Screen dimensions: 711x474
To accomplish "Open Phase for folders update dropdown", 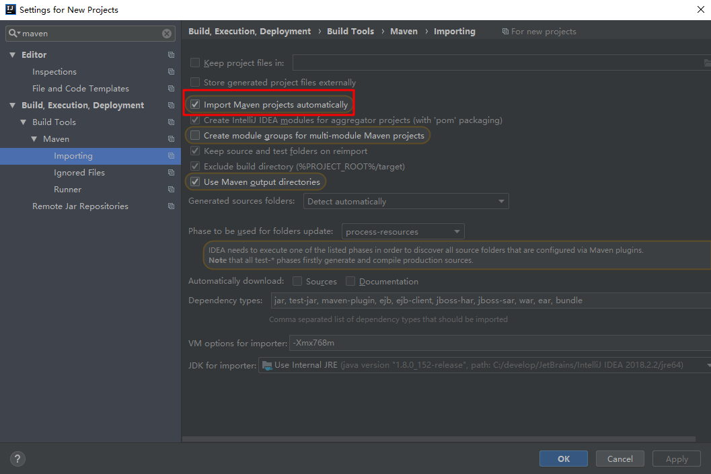I will [x=403, y=231].
